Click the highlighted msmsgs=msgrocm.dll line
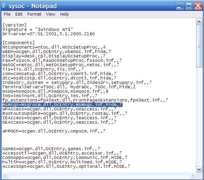Screen dimensions: 204x180 (x=62, y=105)
